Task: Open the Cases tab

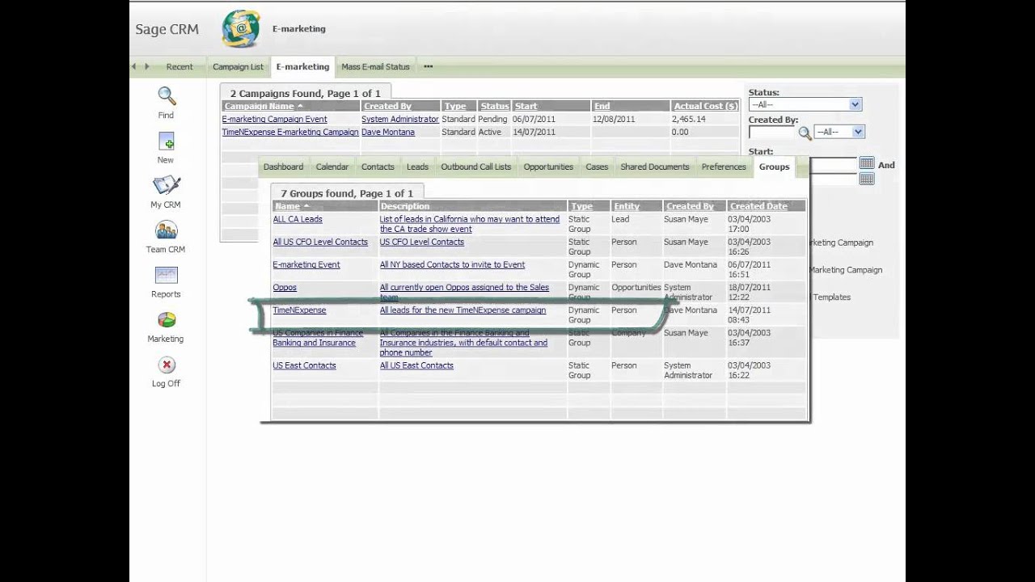Action: (597, 167)
